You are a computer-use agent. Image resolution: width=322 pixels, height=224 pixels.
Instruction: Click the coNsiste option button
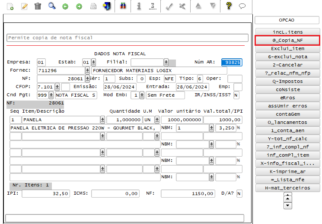tap(288, 90)
